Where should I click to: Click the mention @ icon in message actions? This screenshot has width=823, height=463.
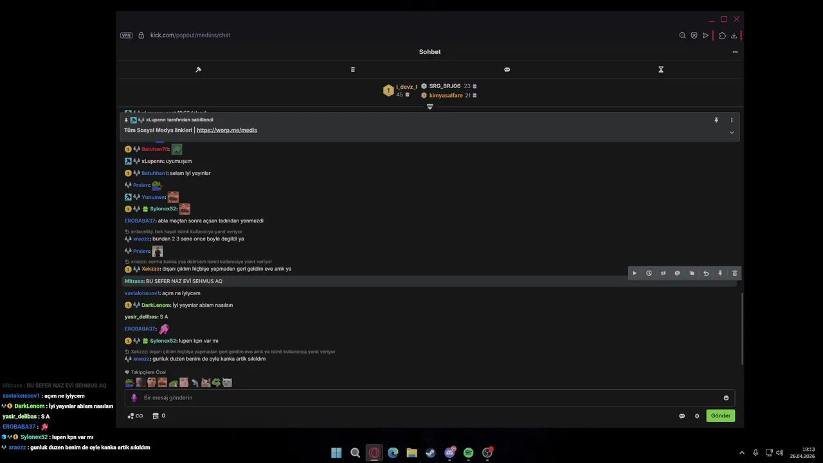677,273
